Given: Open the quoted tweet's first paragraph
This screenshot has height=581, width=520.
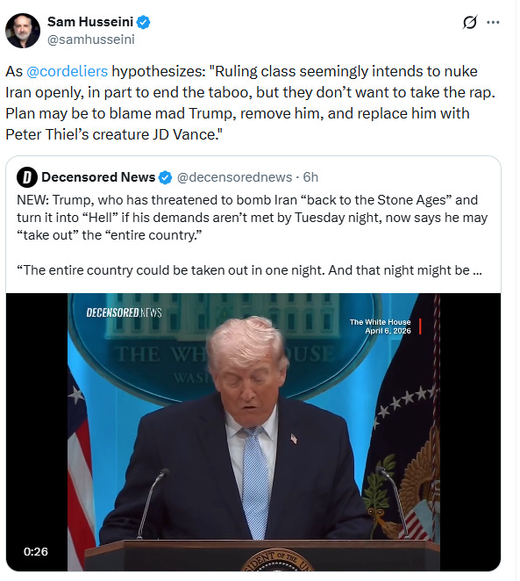Looking at the screenshot, I should click(x=252, y=218).
